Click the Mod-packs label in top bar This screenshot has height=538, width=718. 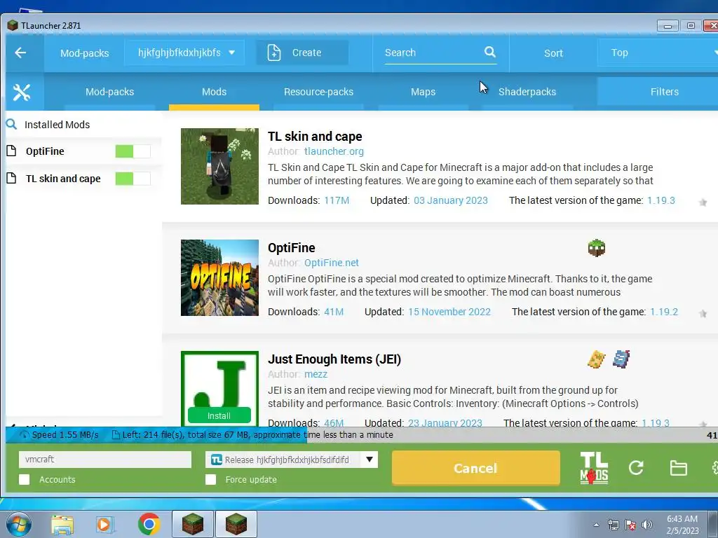(85, 53)
